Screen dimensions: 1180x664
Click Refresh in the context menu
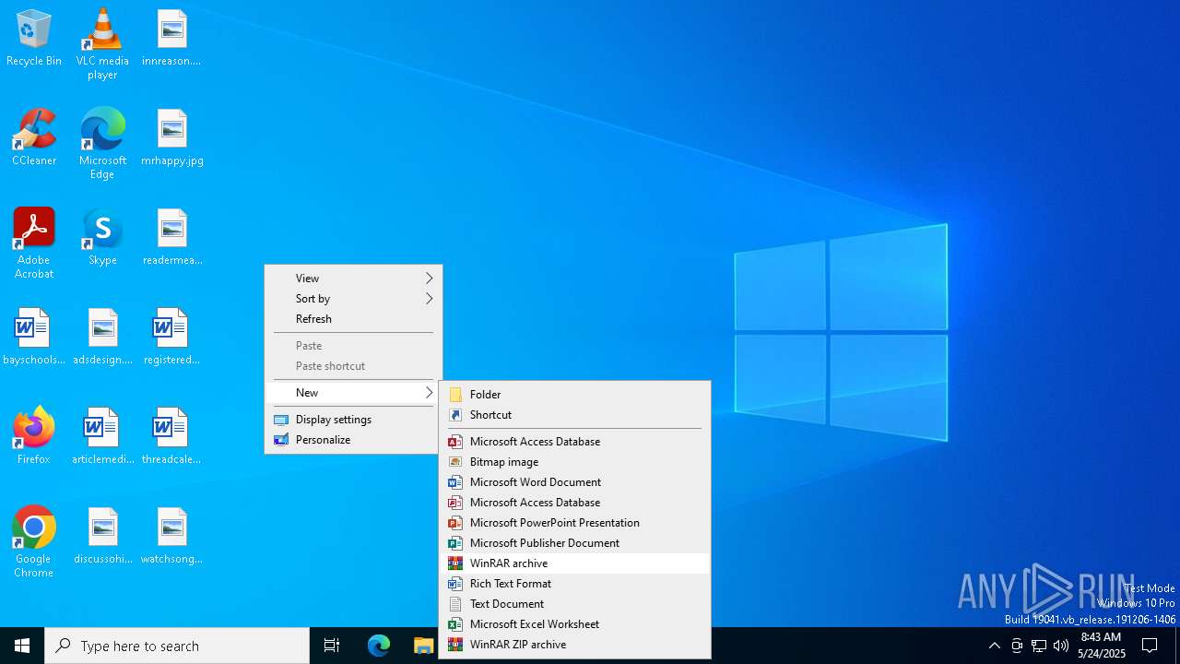(354, 319)
